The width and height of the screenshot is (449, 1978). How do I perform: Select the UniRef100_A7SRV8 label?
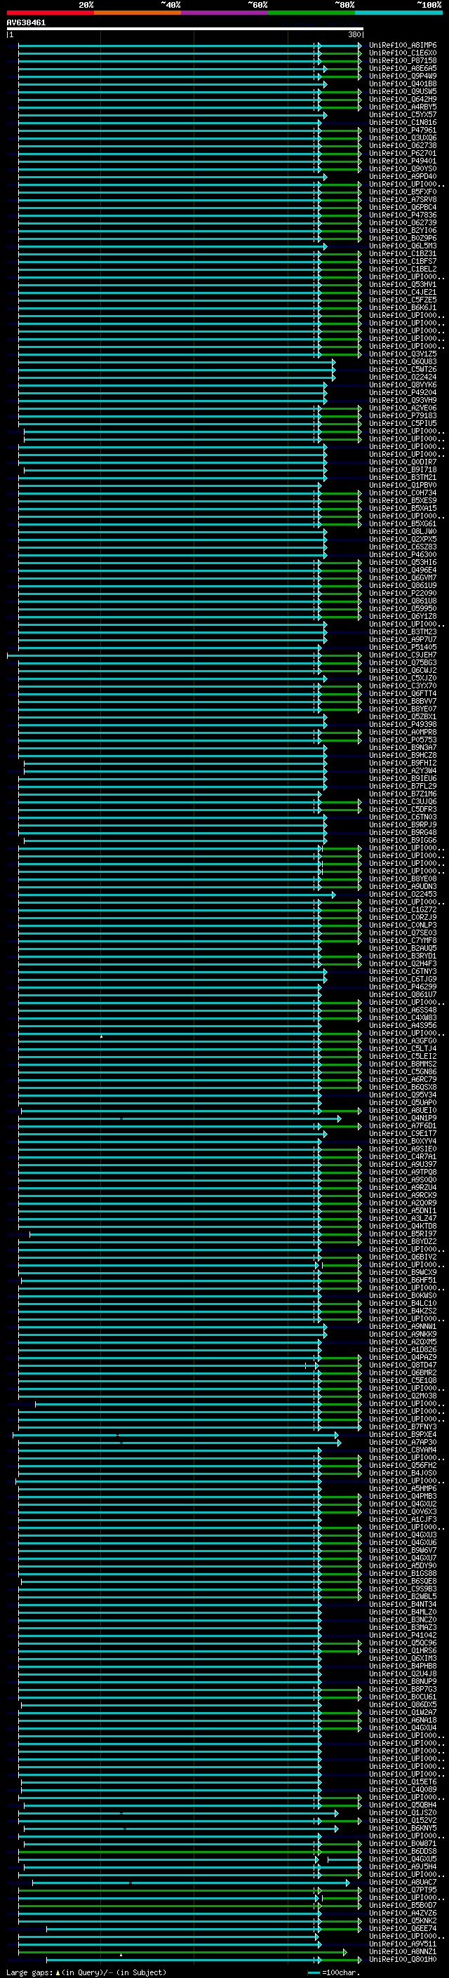[403, 200]
